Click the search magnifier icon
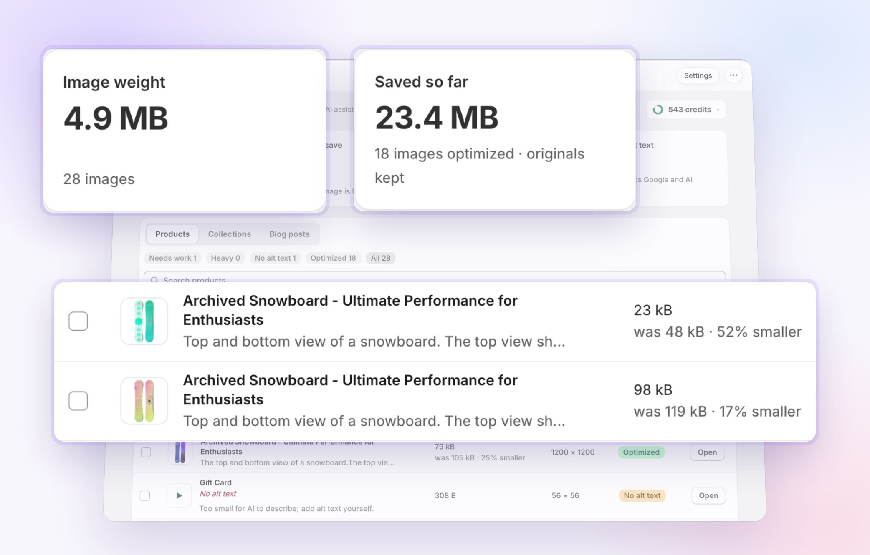Screen dimensions: 870x555 click(154, 280)
